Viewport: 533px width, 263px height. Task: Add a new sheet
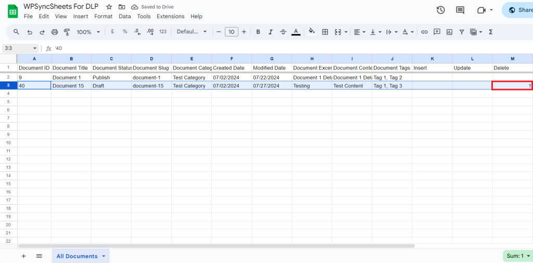tap(23, 256)
